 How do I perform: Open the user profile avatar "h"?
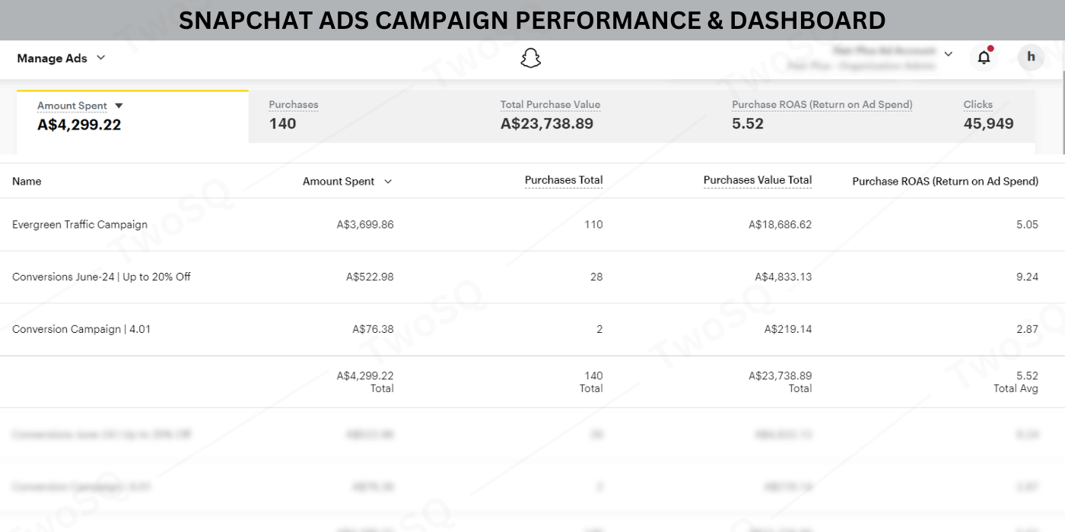(x=1031, y=57)
